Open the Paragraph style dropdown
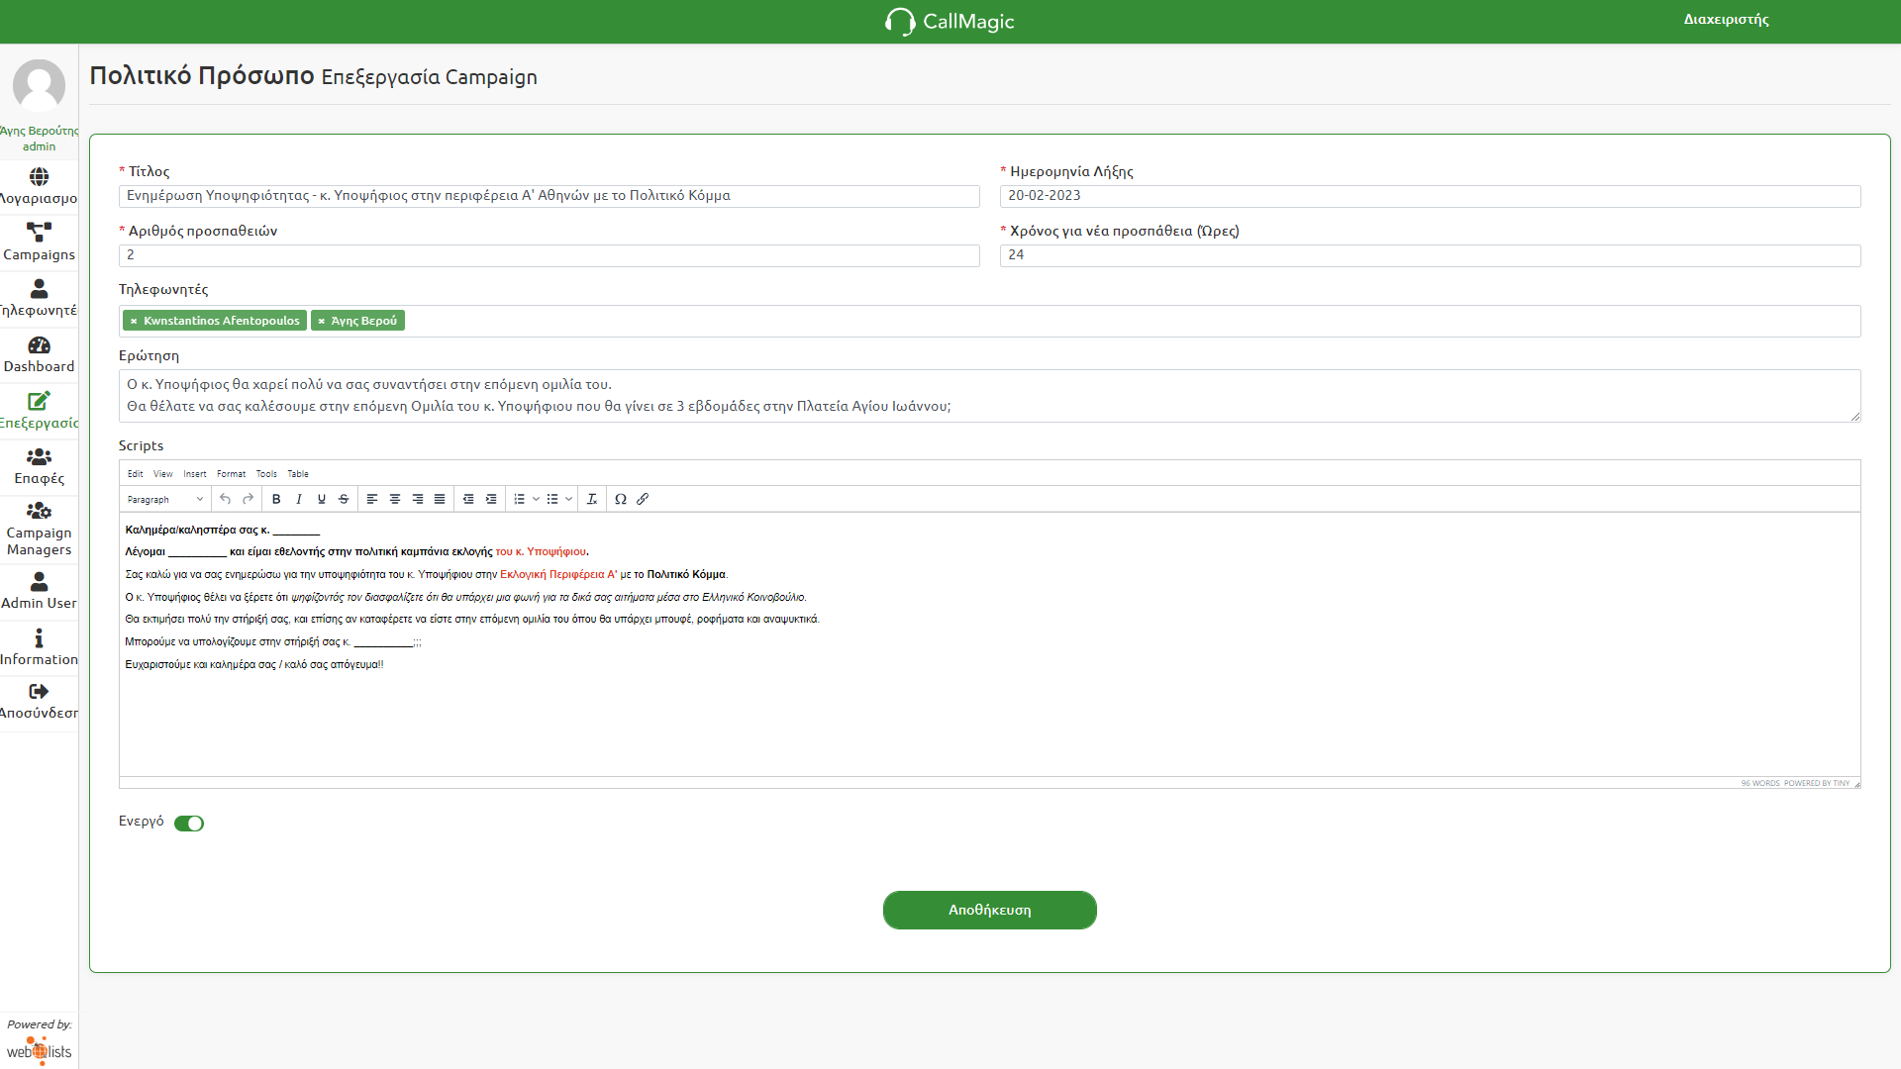Viewport: 1901px width, 1069px height. 165,499
